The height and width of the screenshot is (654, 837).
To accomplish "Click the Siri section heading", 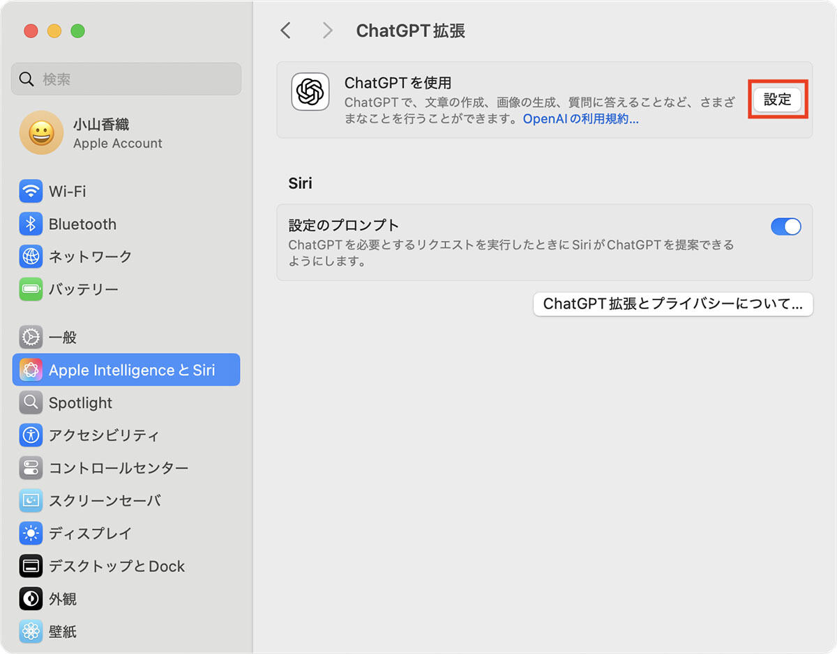I will click(x=300, y=183).
